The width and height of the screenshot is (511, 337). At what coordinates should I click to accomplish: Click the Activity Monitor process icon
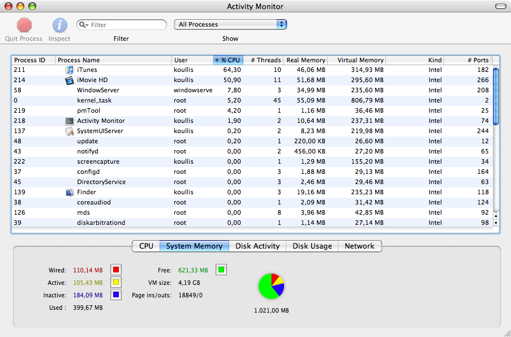[70, 121]
